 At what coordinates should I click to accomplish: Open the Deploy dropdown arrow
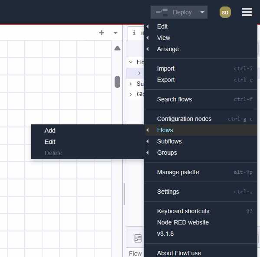pyautogui.click(x=202, y=12)
